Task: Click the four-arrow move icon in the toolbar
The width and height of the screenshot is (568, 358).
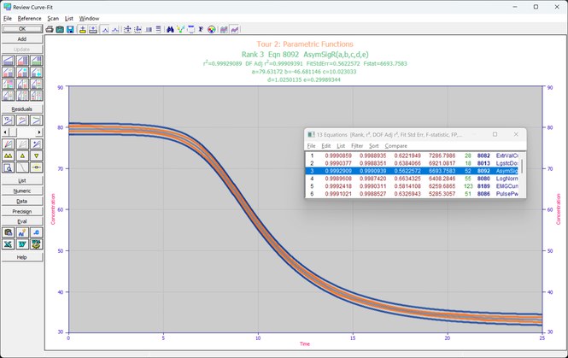Action: (127, 29)
